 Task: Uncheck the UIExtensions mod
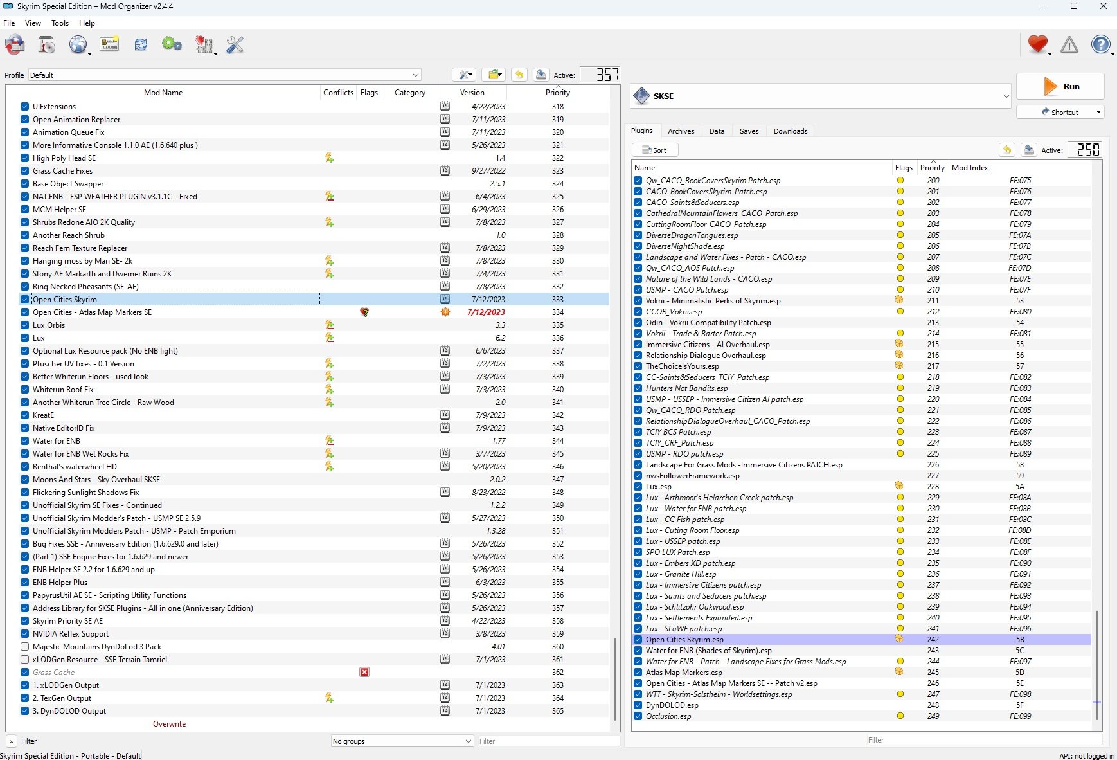[x=24, y=106]
